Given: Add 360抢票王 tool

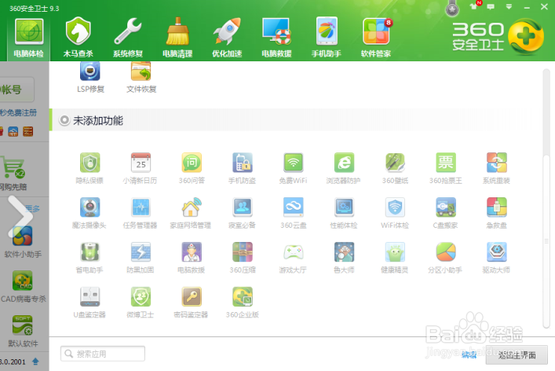Looking at the screenshot, I should tap(446, 168).
